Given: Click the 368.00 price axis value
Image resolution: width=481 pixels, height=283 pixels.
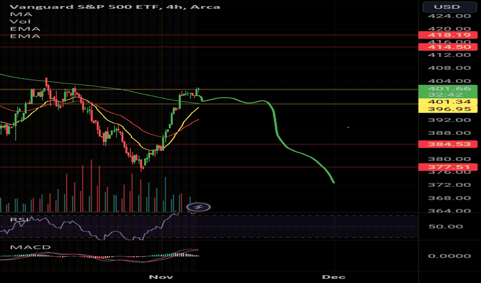Looking at the screenshot, I should tap(449, 198).
